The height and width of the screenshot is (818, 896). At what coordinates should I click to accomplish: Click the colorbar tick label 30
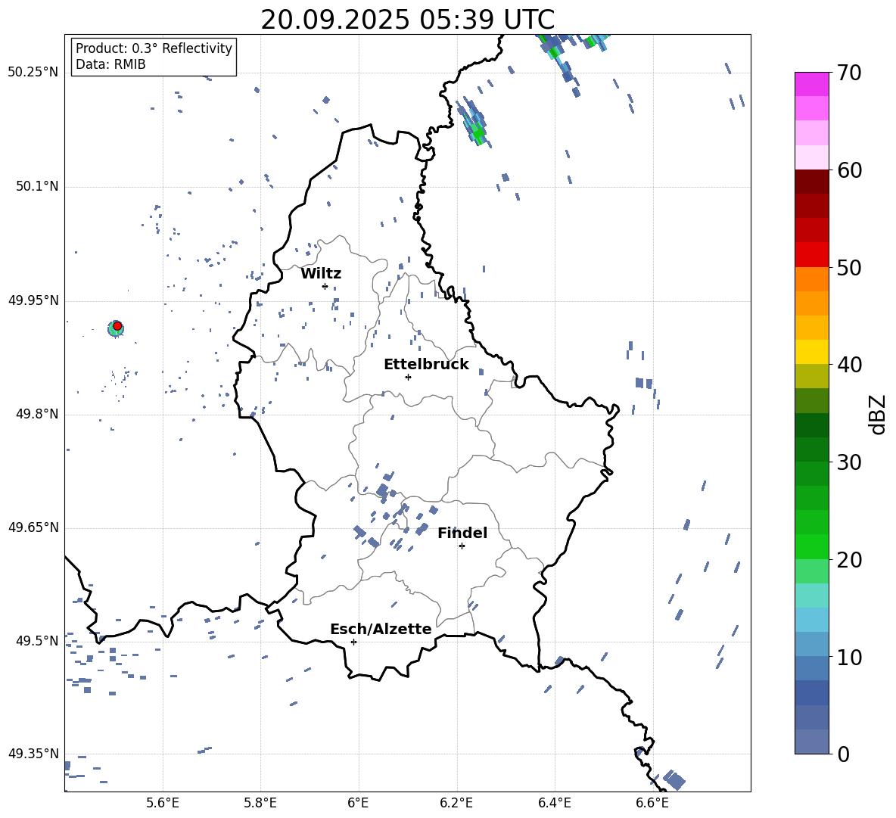click(849, 462)
